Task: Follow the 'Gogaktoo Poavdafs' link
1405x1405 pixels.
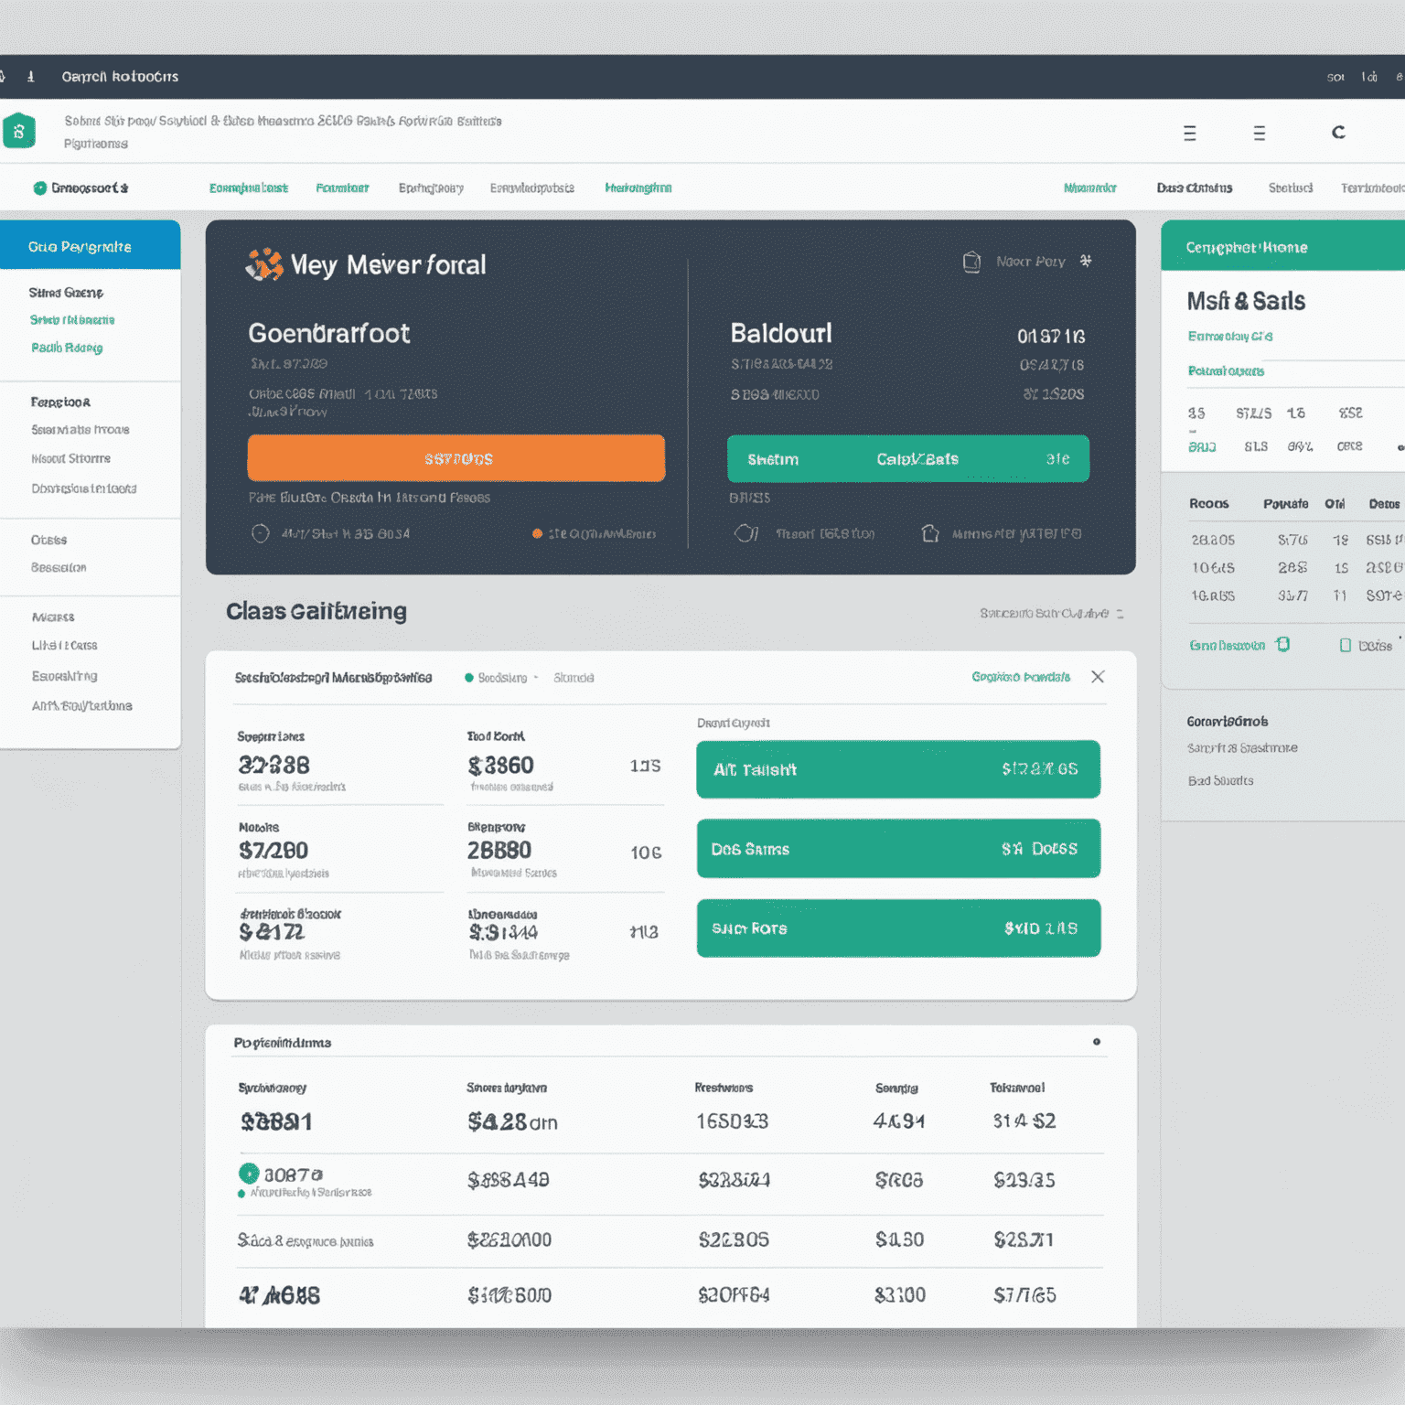Action: 1021,677
